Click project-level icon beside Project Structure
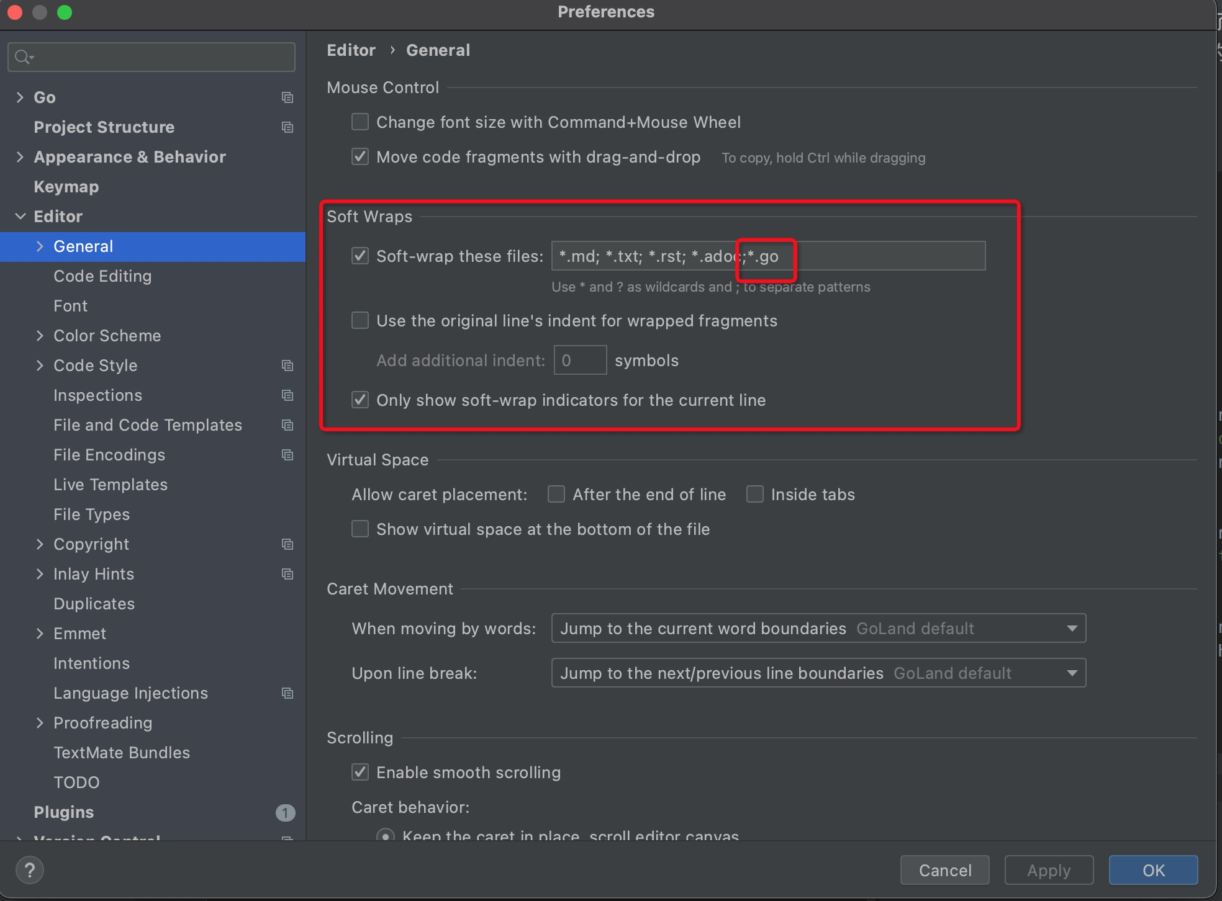The image size is (1222, 901). [287, 127]
